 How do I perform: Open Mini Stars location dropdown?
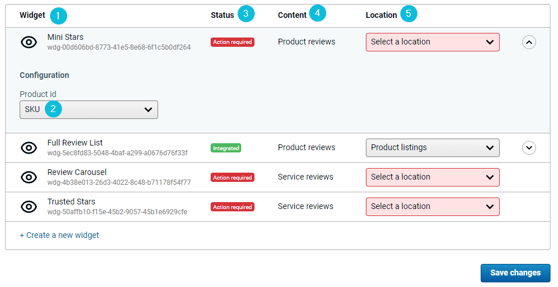tap(432, 42)
